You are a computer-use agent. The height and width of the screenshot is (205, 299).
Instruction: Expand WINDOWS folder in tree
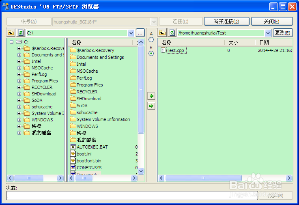coord(19,120)
